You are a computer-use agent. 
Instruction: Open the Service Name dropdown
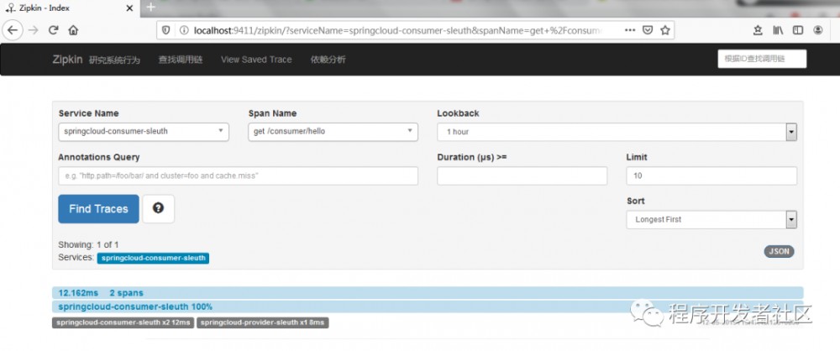[x=144, y=132]
